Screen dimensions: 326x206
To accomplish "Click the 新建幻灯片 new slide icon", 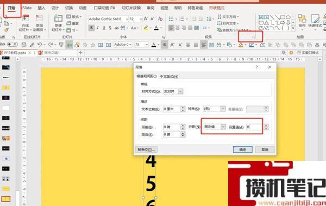I will point(58,18).
